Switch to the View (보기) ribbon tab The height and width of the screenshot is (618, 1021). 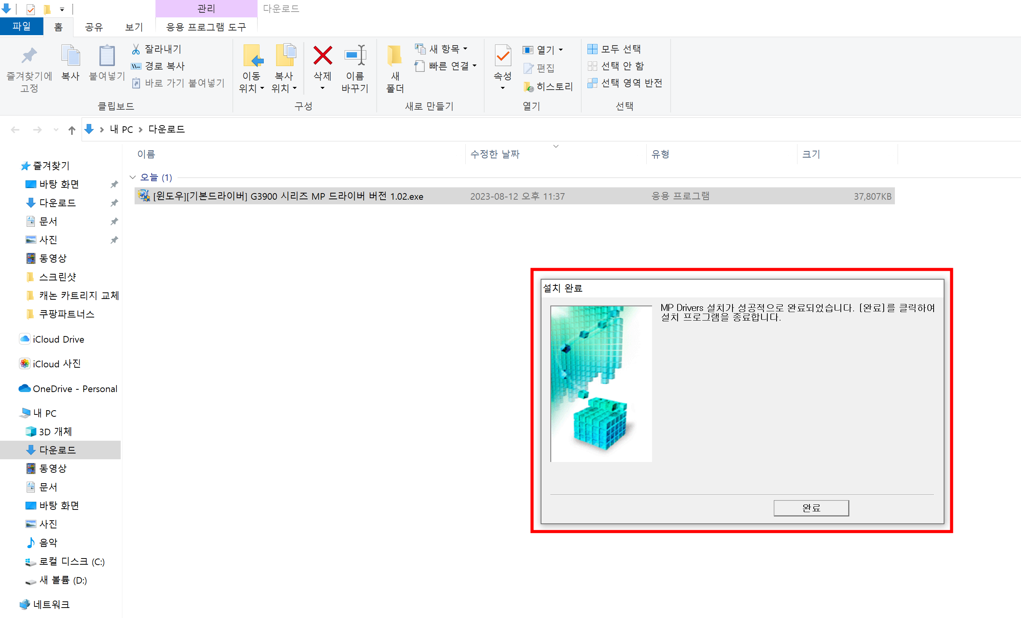pyautogui.click(x=134, y=27)
